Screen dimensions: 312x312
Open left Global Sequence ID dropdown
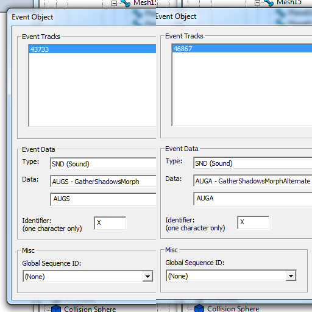click(147, 277)
